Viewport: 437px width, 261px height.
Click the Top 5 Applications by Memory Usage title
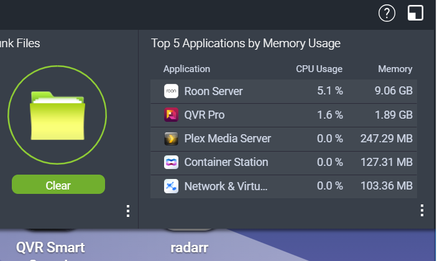(246, 43)
